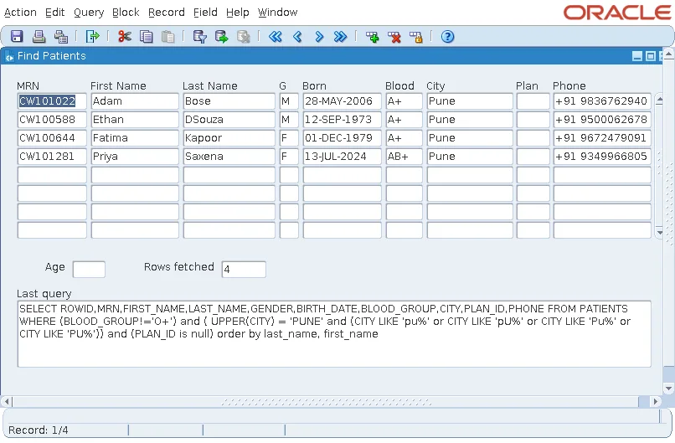Click the Paste clipboard icon
The width and height of the screenshot is (675, 443).
[x=167, y=37]
